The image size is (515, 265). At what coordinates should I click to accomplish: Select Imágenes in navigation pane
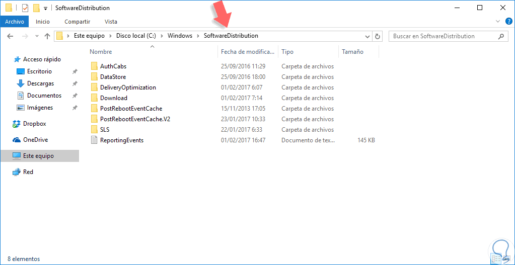coord(40,108)
